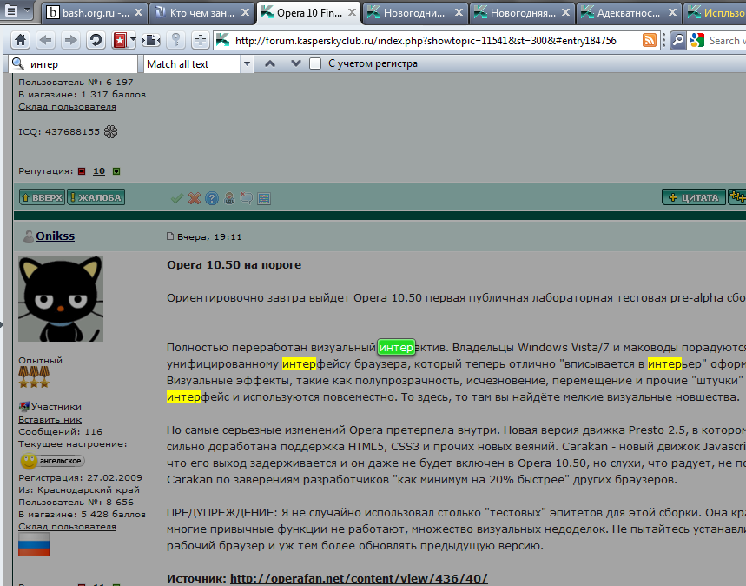Open the Match all text dropdown

pos(198,63)
